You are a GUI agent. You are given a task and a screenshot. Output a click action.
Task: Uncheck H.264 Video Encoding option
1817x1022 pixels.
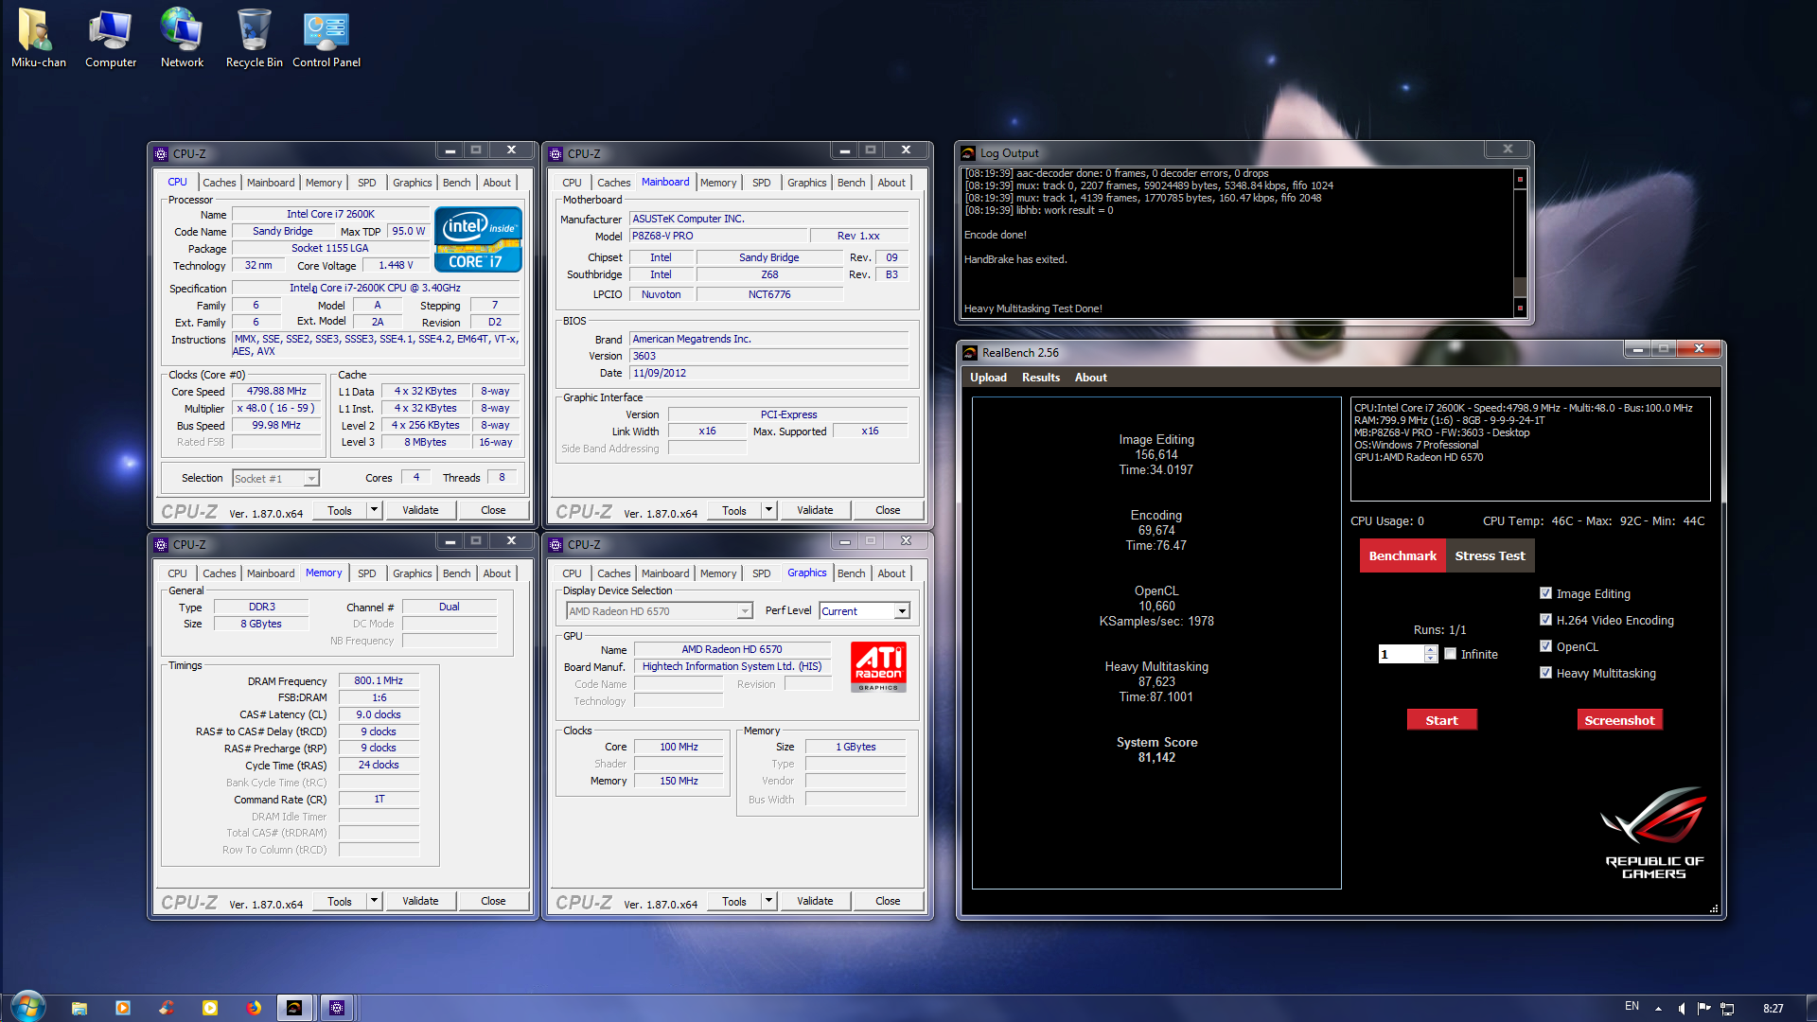1545,620
